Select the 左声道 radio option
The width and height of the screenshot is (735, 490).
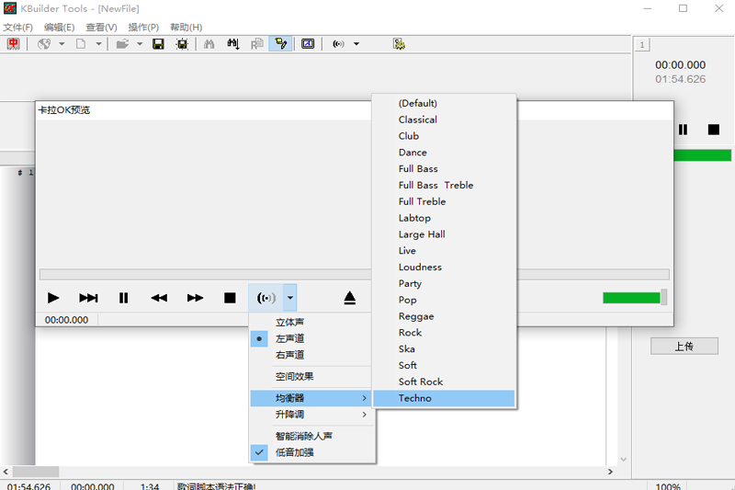coord(289,338)
